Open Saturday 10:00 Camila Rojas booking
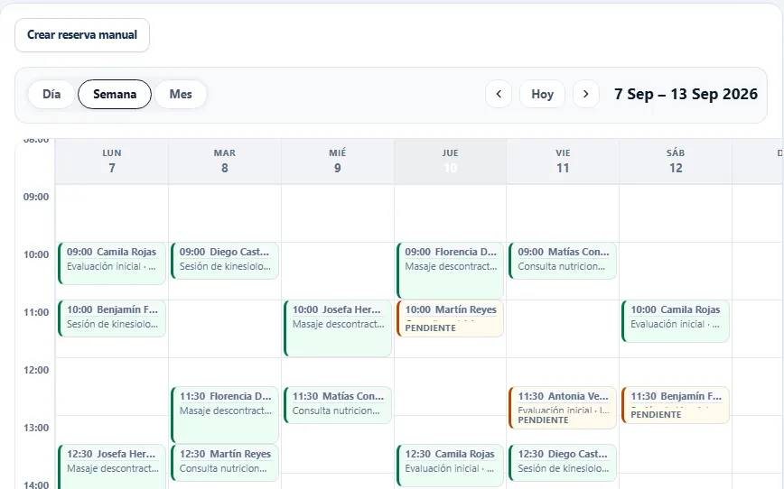Viewport: 784px width, 489px height. pos(676,321)
